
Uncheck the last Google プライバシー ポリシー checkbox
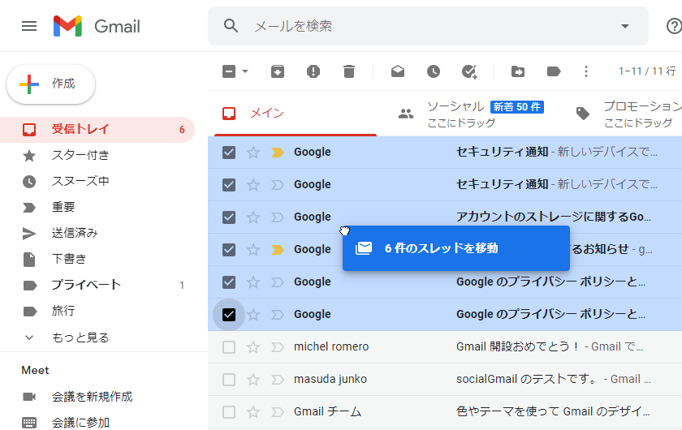229,314
